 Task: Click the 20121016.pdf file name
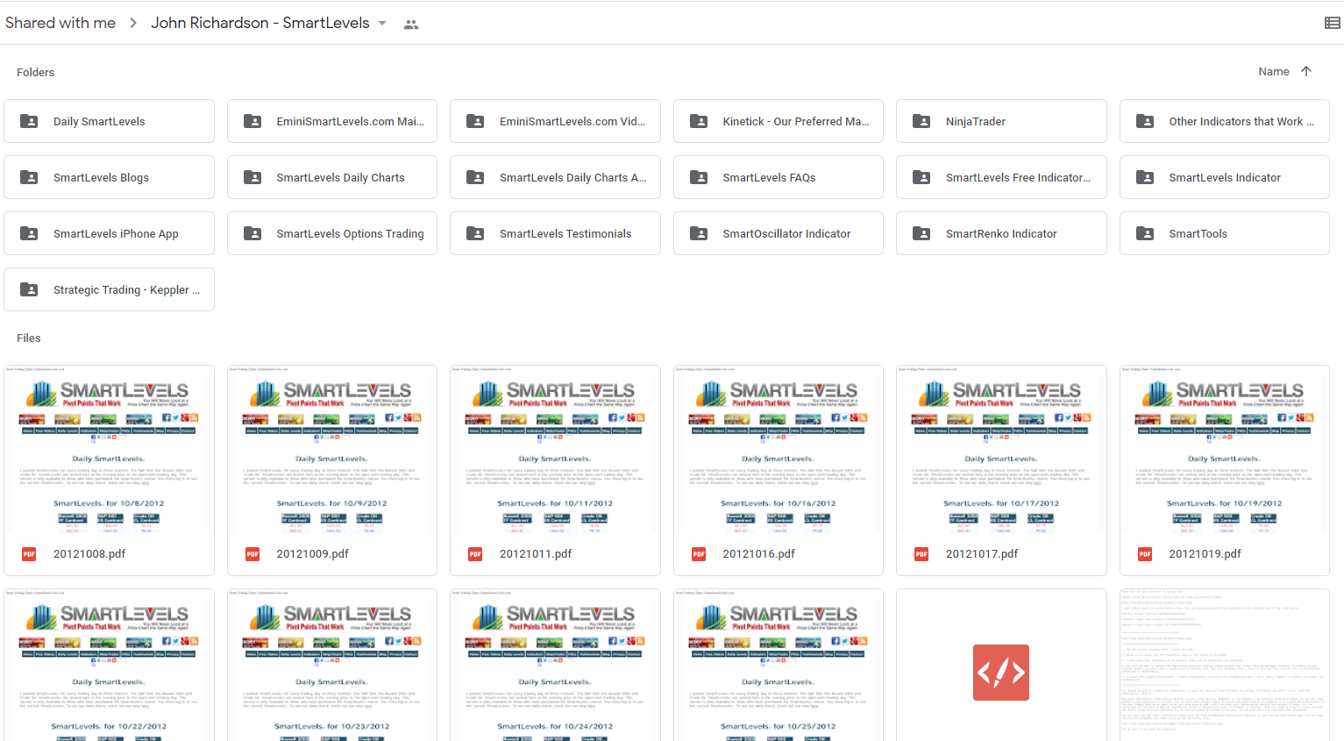759,554
